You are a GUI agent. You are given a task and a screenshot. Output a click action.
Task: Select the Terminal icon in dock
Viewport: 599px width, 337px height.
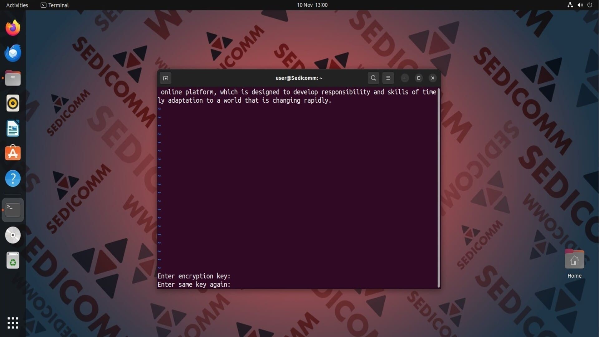(x=13, y=210)
